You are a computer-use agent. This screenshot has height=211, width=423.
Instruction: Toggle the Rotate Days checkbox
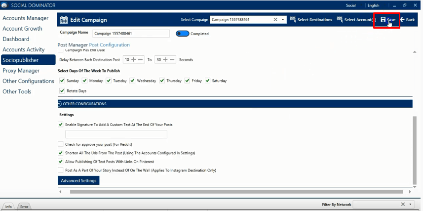coord(62,91)
